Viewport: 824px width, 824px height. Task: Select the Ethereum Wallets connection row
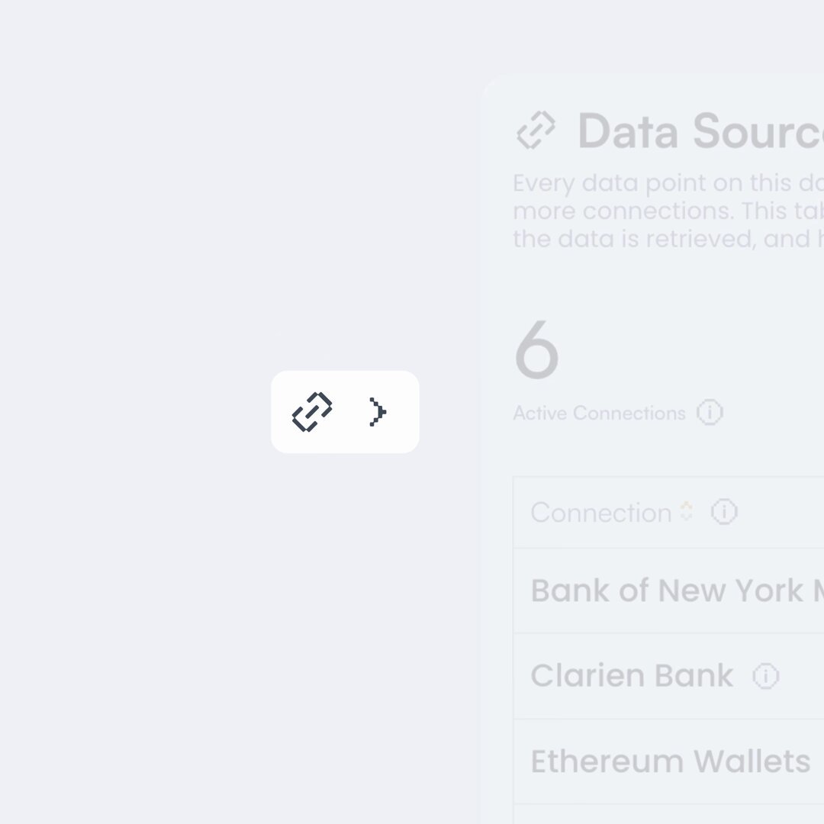pos(668,761)
